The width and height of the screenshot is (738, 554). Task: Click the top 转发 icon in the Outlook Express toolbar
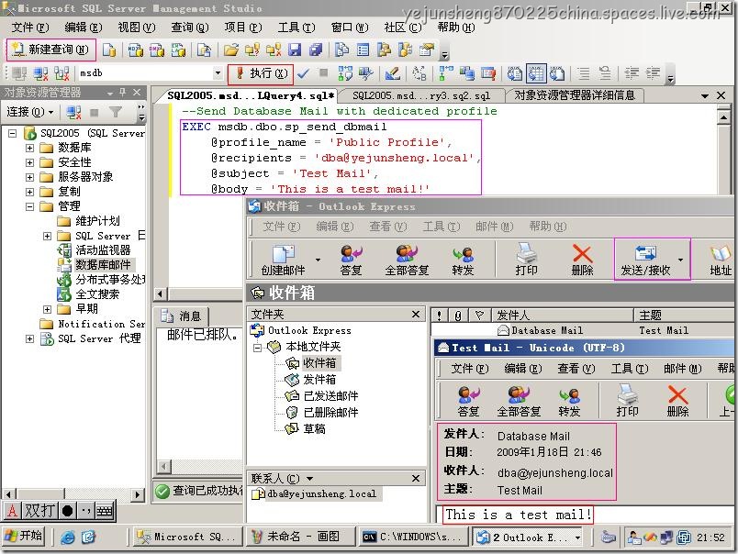pyautogui.click(x=463, y=260)
